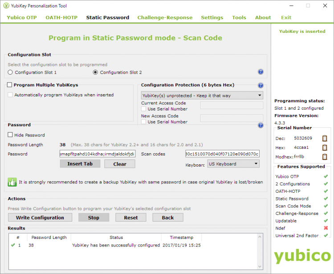Click the 2017/01/19 15:25 timestamp cell
Image resolution: width=334 pixels, height=274 pixels.
(182, 245)
